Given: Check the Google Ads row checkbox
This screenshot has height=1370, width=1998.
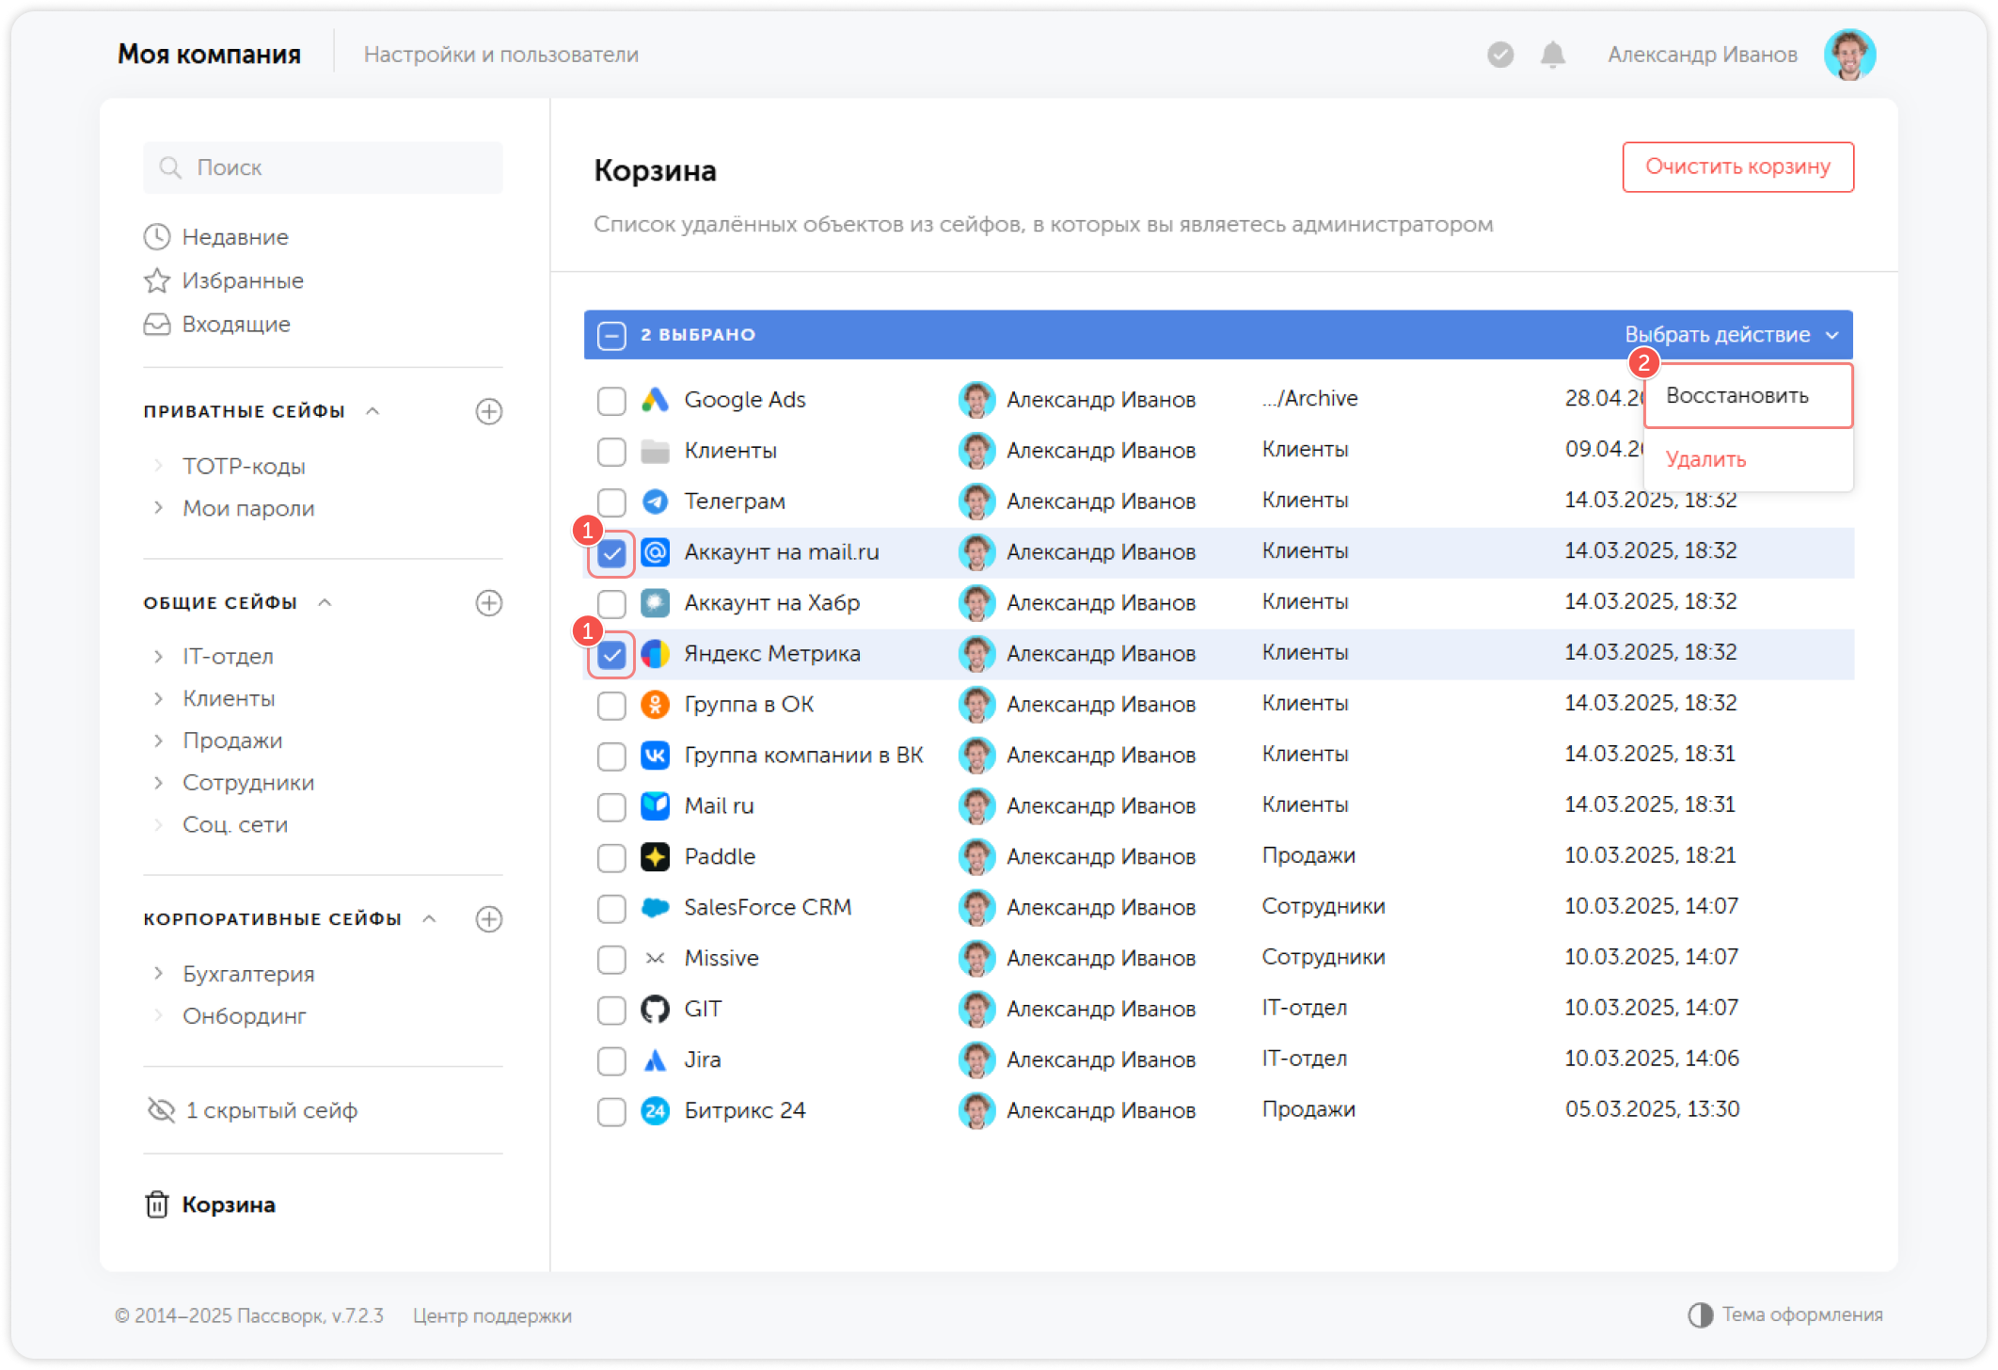Looking at the screenshot, I should (x=611, y=400).
